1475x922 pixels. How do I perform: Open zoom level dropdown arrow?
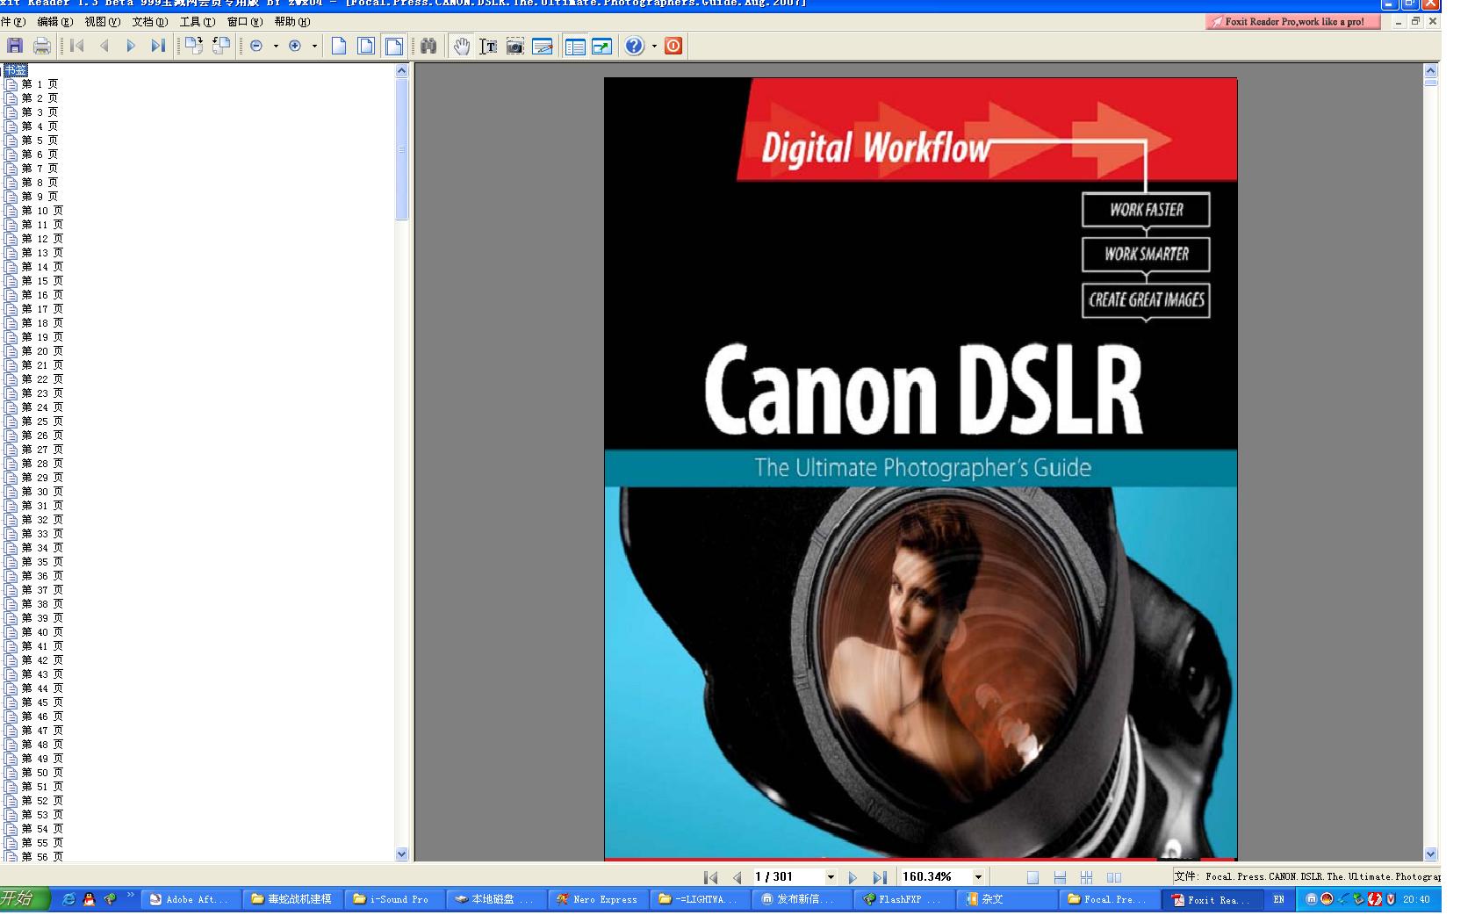point(978,877)
